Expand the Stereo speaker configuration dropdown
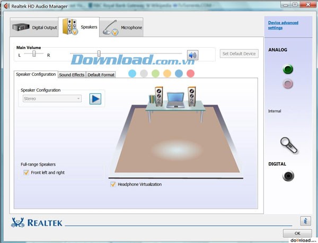The width and height of the screenshot is (318, 243). pyautogui.click(x=52, y=99)
